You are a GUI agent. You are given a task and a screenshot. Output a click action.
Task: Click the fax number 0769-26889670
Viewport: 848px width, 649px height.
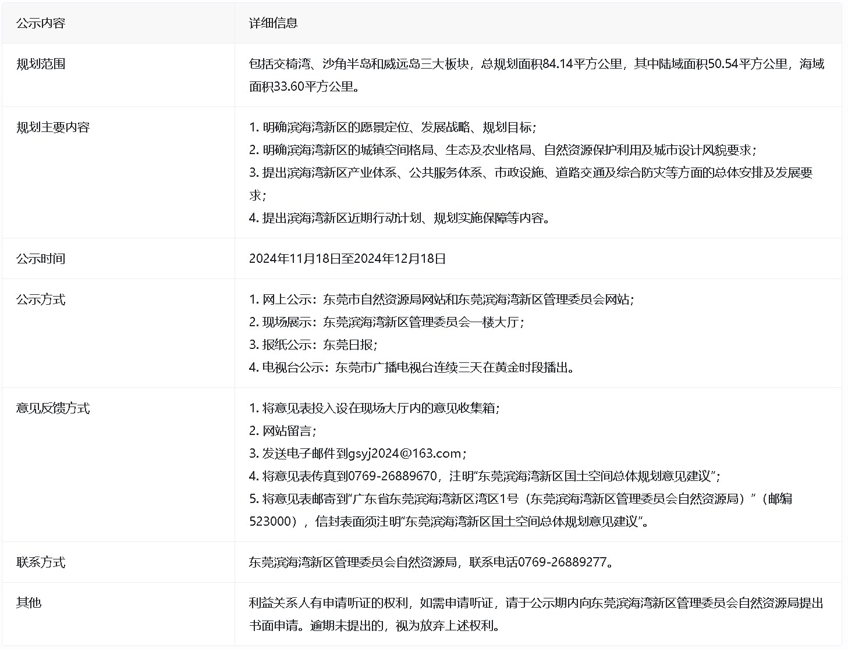392,476
